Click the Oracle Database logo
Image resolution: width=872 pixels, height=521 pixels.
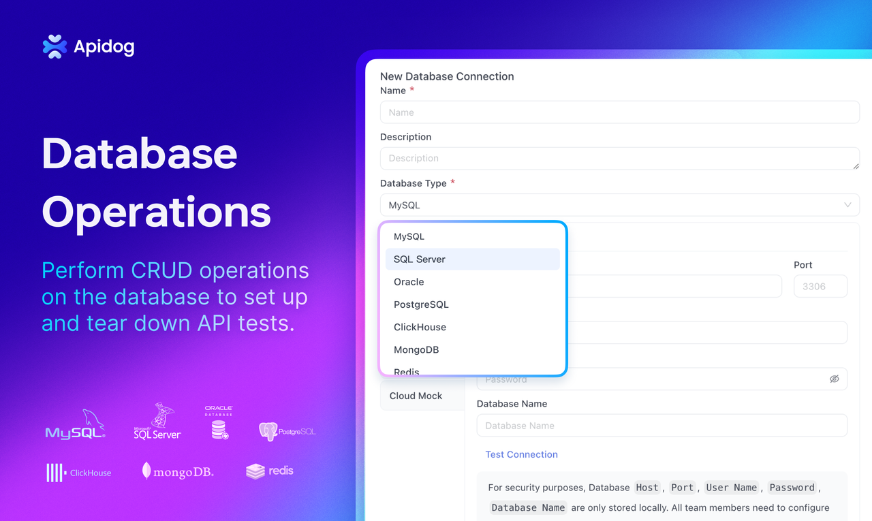(x=219, y=422)
